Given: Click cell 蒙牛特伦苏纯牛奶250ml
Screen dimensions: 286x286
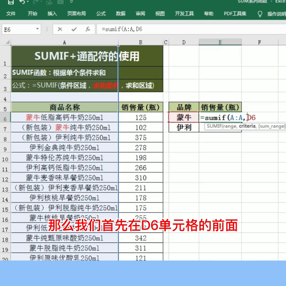Looking at the screenshot, I should pos(65,157).
